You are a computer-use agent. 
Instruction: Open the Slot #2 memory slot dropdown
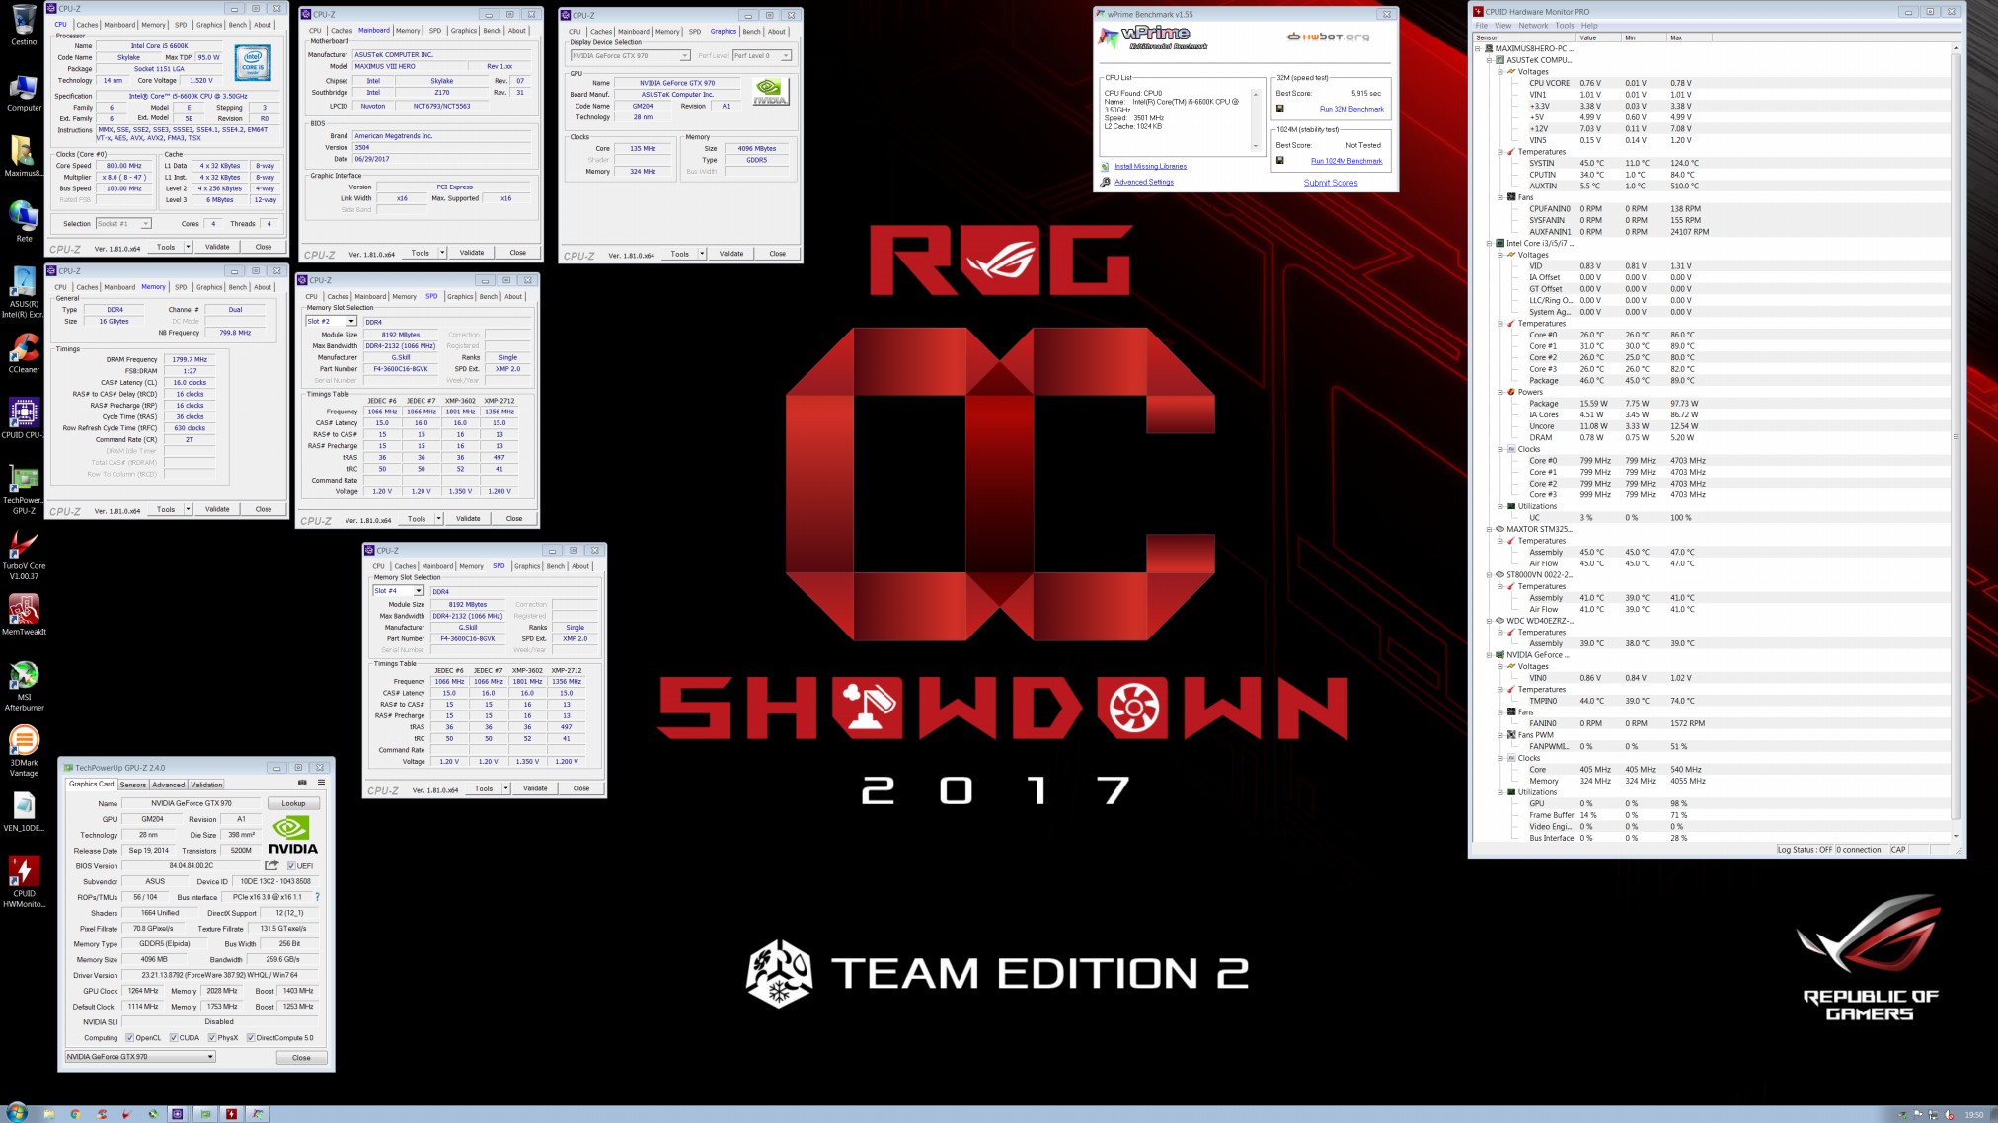(331, 322)
